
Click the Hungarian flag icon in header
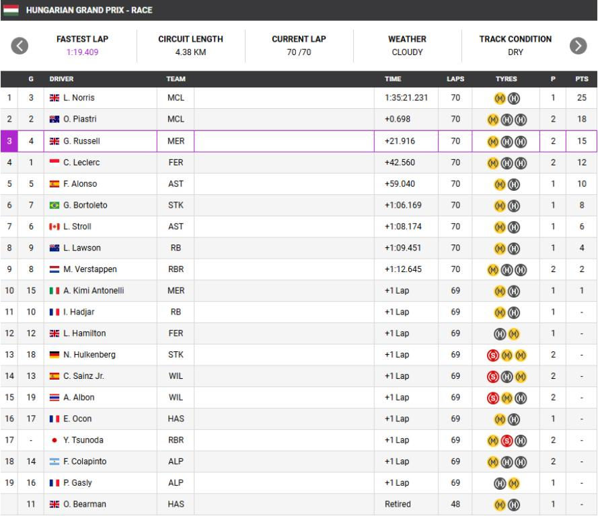coord(11,10)
